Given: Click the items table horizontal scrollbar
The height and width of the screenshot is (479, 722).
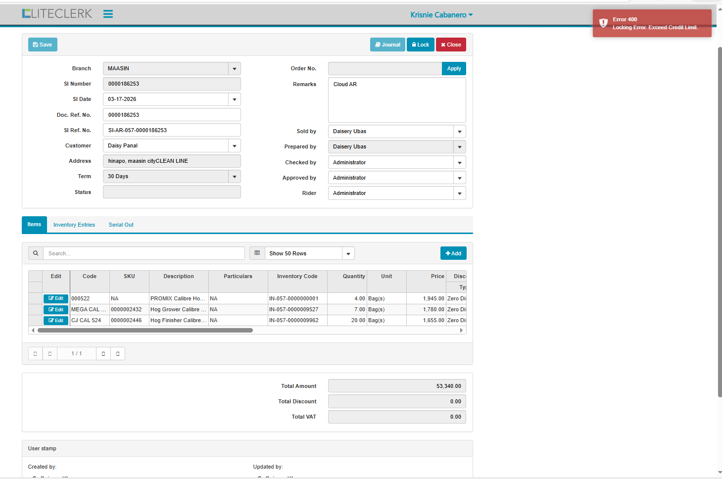Looking at the screenshot, I should click(x=145, y=330).
